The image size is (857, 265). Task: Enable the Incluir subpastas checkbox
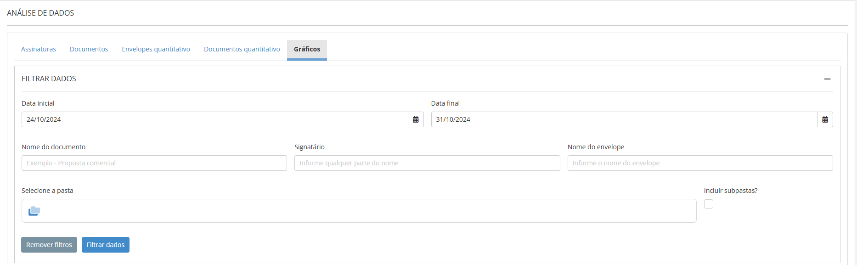coord(709,204)
